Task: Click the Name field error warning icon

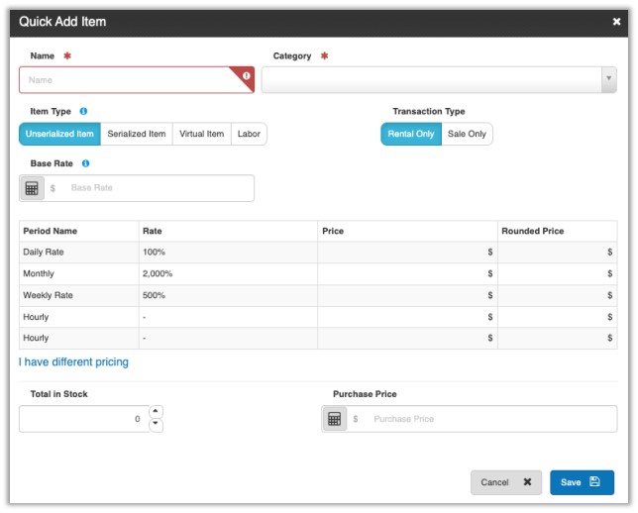Action: tap(246, 75)
